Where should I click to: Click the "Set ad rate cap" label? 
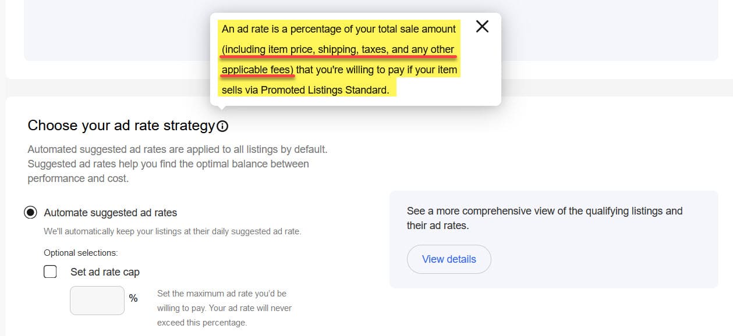105,272
